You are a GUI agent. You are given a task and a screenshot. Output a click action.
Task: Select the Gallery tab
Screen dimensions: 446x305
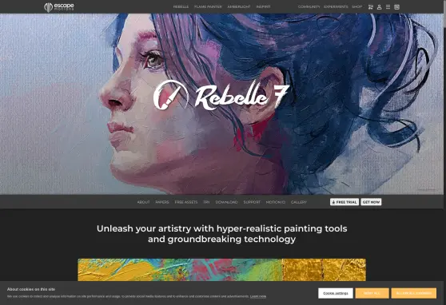(x=299, y=202)
